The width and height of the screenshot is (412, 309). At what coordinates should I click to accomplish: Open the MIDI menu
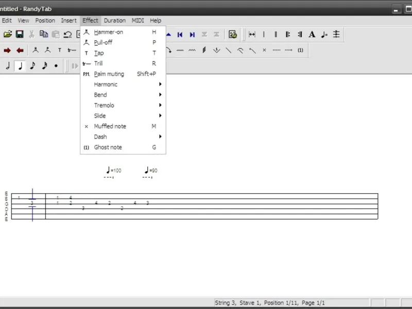(138, 21)
